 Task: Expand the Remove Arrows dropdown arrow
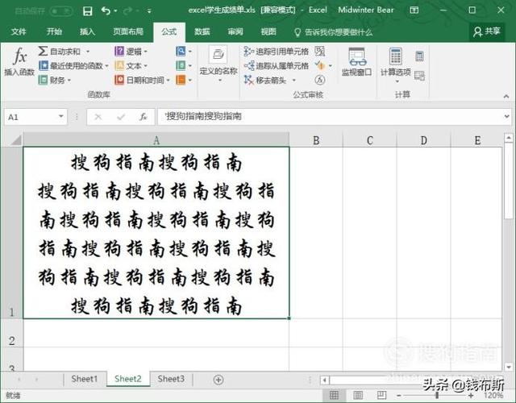point(293,81)
